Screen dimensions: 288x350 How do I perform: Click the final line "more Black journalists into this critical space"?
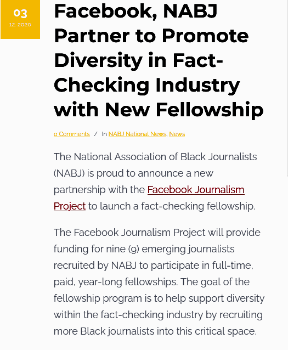click(x=155, y=331)
